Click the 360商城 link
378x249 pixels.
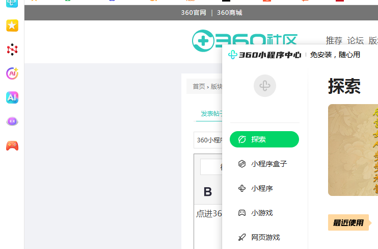[x=229, y=13]
